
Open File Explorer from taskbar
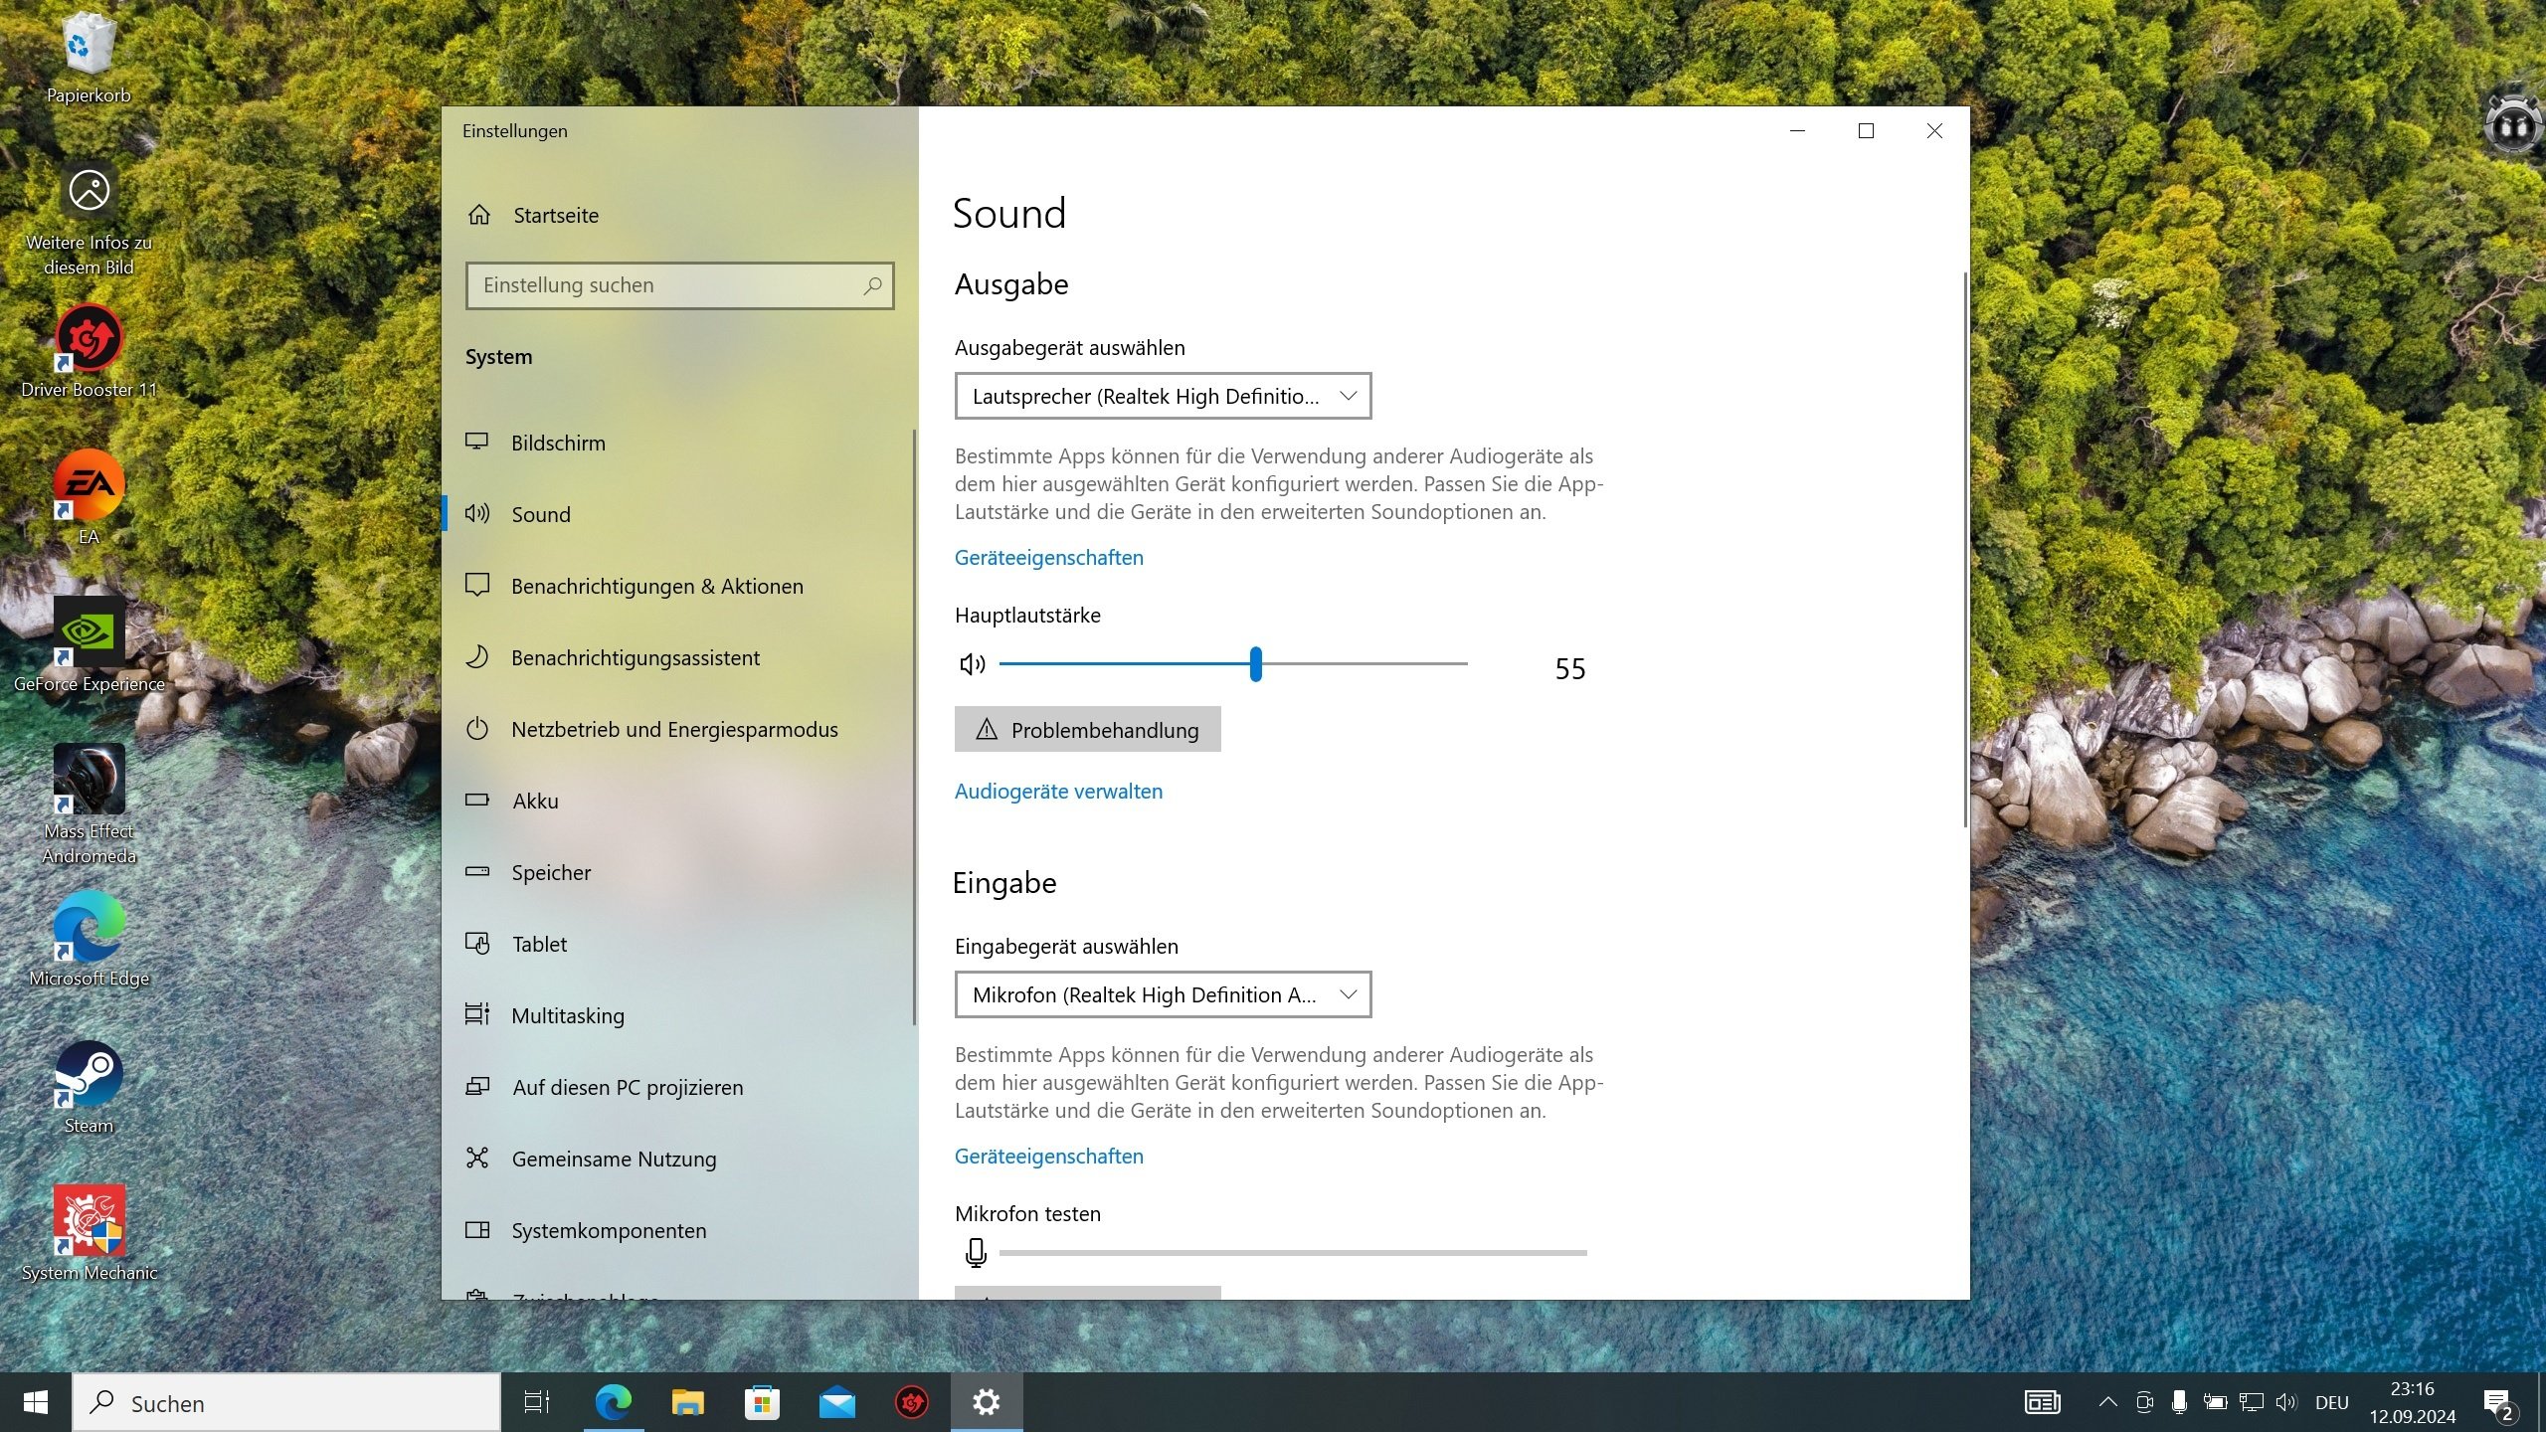click(687, 1403)
